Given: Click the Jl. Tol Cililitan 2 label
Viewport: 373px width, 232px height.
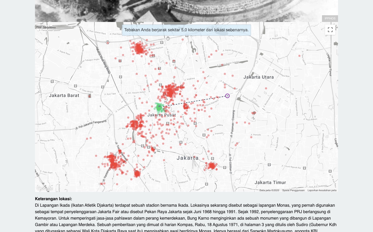Looking at the screenshot, I should point(230,164).
